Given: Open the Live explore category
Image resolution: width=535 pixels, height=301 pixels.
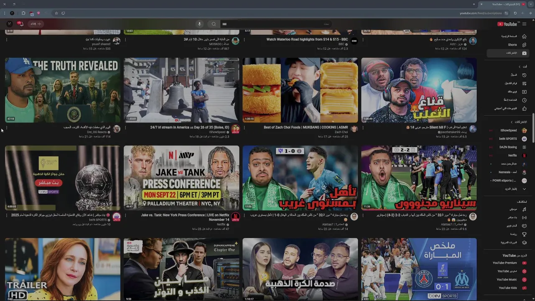Looking at the screenshot, I should click(508, 217).
